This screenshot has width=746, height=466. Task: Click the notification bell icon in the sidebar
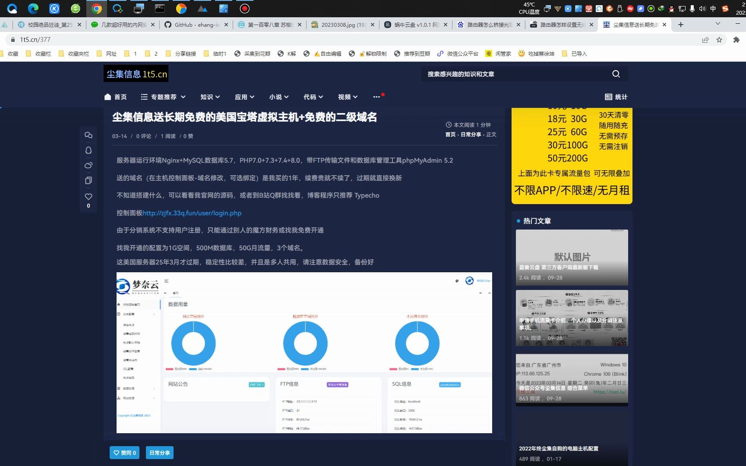pyautogui.click(x=89, y=150)
